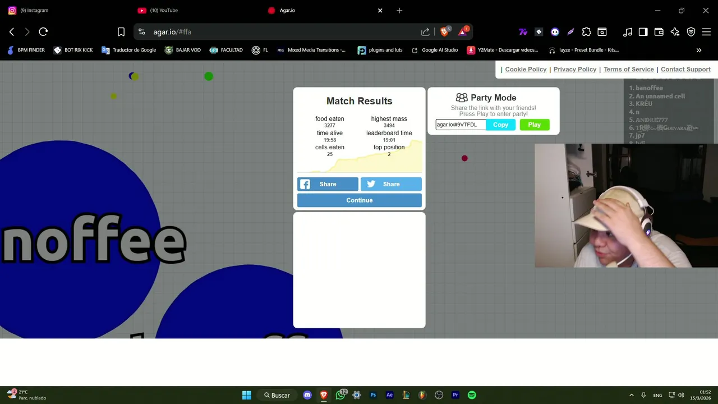Image resolution: width=718 pixels, height=404 pixels.
Task: Open the FACULTAD bookmark
Action: coord(226,50)
